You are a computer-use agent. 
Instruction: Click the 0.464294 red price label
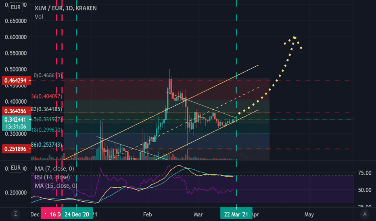(x=17, y=80)
